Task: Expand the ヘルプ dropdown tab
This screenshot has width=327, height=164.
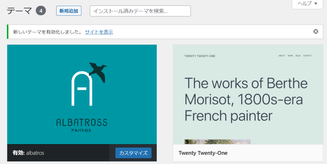Action: pos(308,4)
